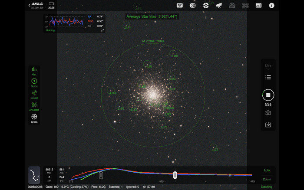
Task: Click the Zoom histogram button
Action: click(x=267, y=179)
